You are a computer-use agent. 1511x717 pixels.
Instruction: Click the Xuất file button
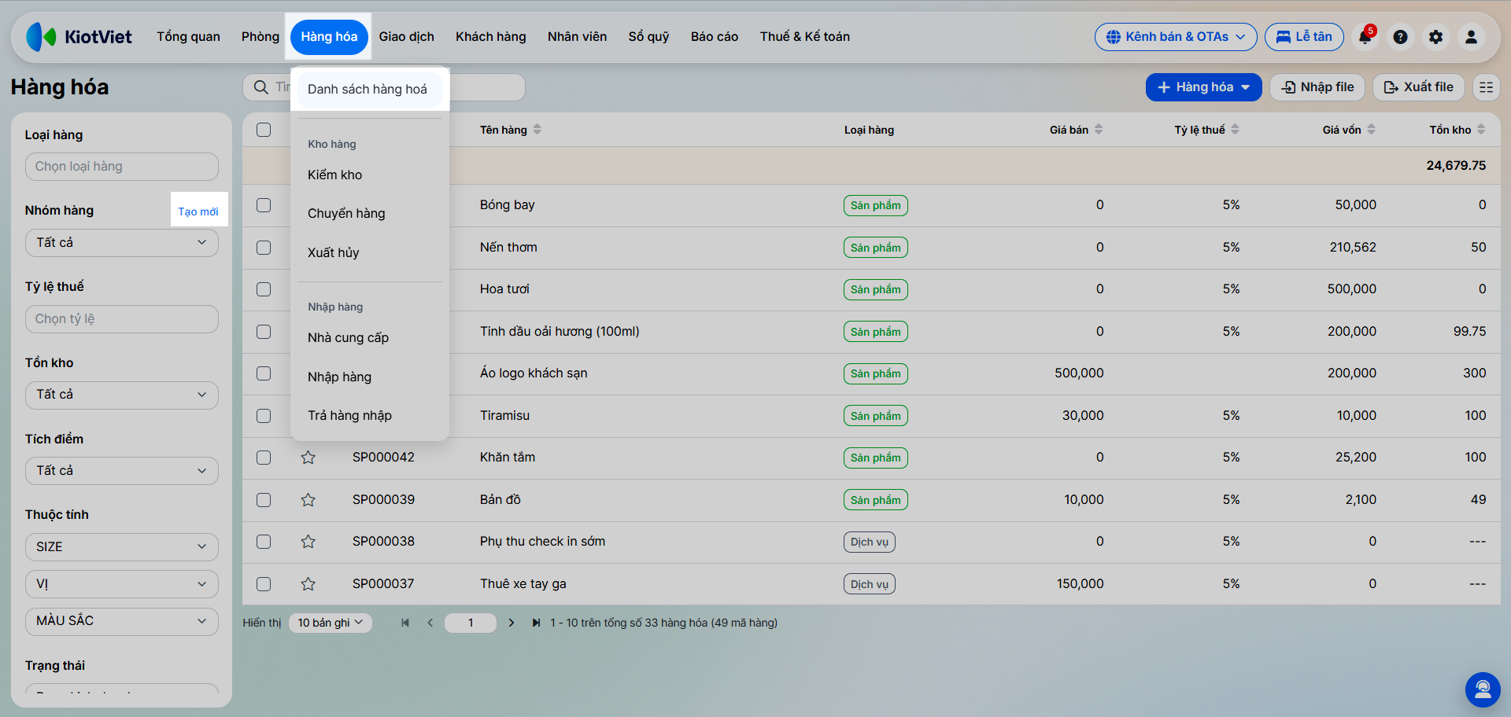tap(1419, 87)
